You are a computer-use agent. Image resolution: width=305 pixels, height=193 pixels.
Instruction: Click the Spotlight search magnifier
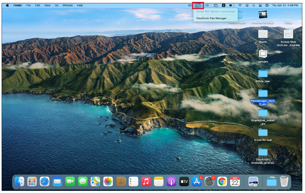click(x=254, y=5)
